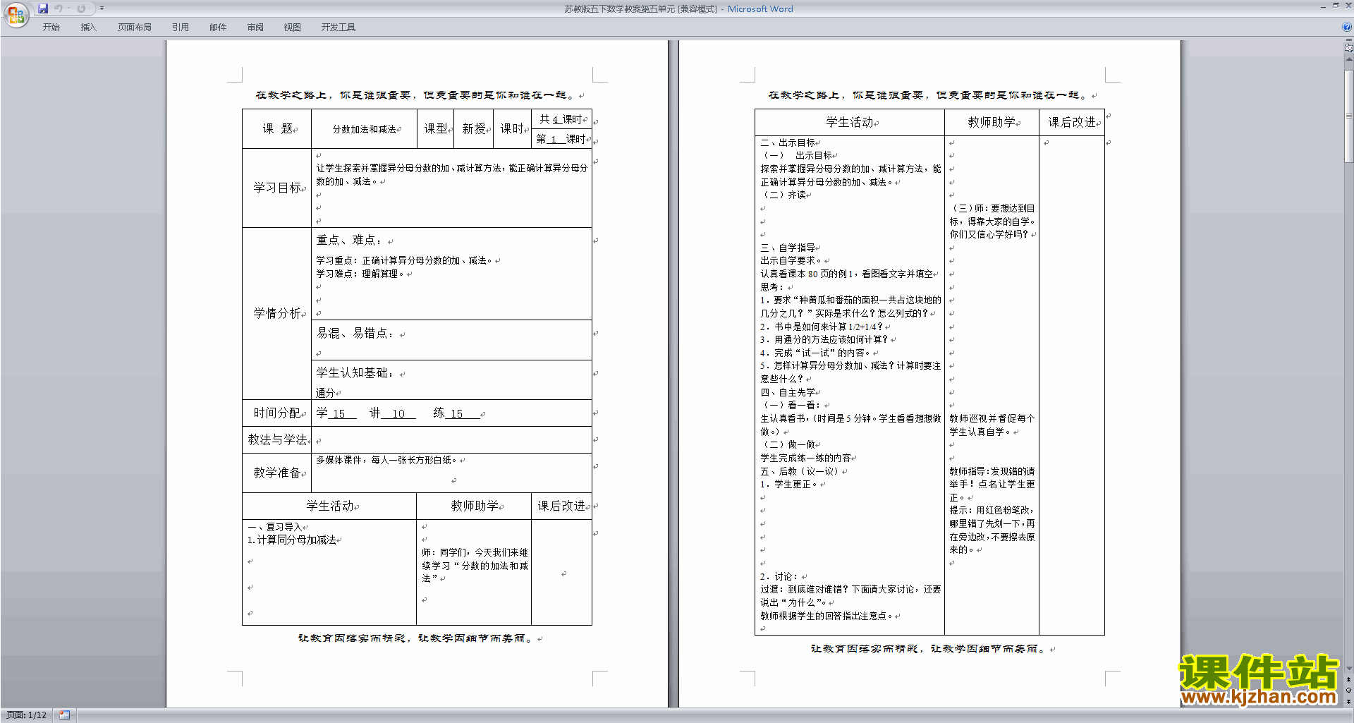
Task: Switch to the 页面布局 tab
Action: [x=135, y=28]
